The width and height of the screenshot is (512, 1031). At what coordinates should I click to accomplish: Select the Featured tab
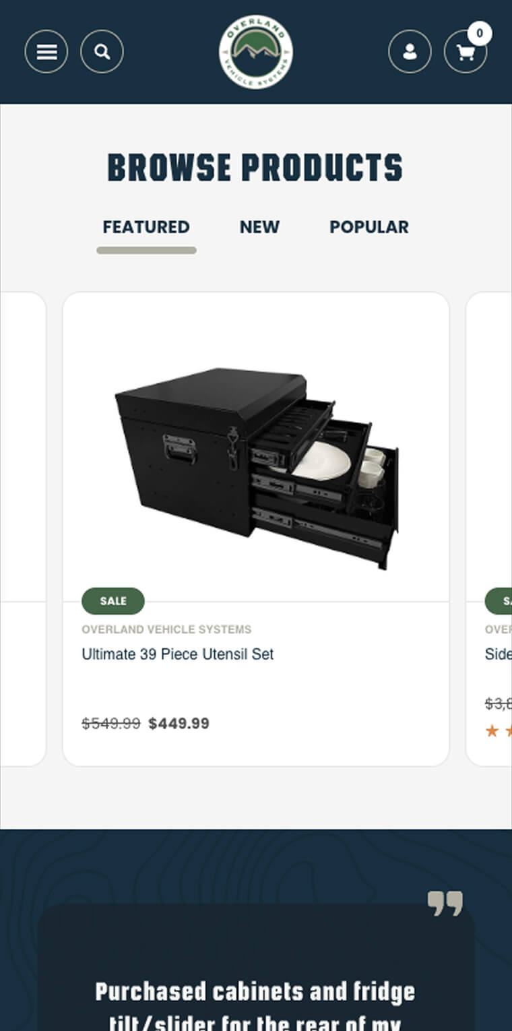tap(146, 227)
